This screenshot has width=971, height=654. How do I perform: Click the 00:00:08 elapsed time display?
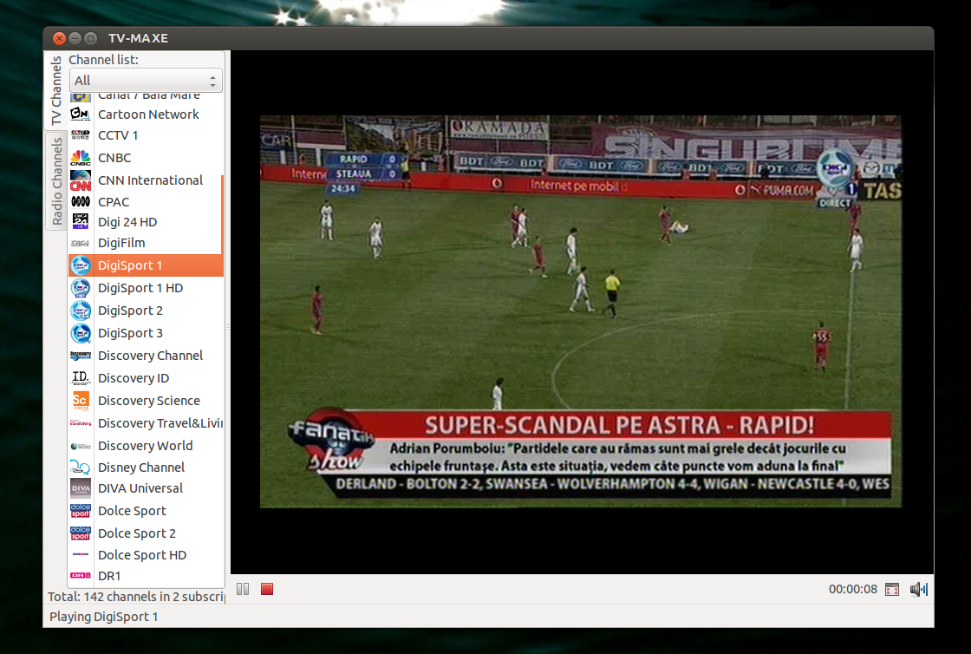(x=853, y=589)
